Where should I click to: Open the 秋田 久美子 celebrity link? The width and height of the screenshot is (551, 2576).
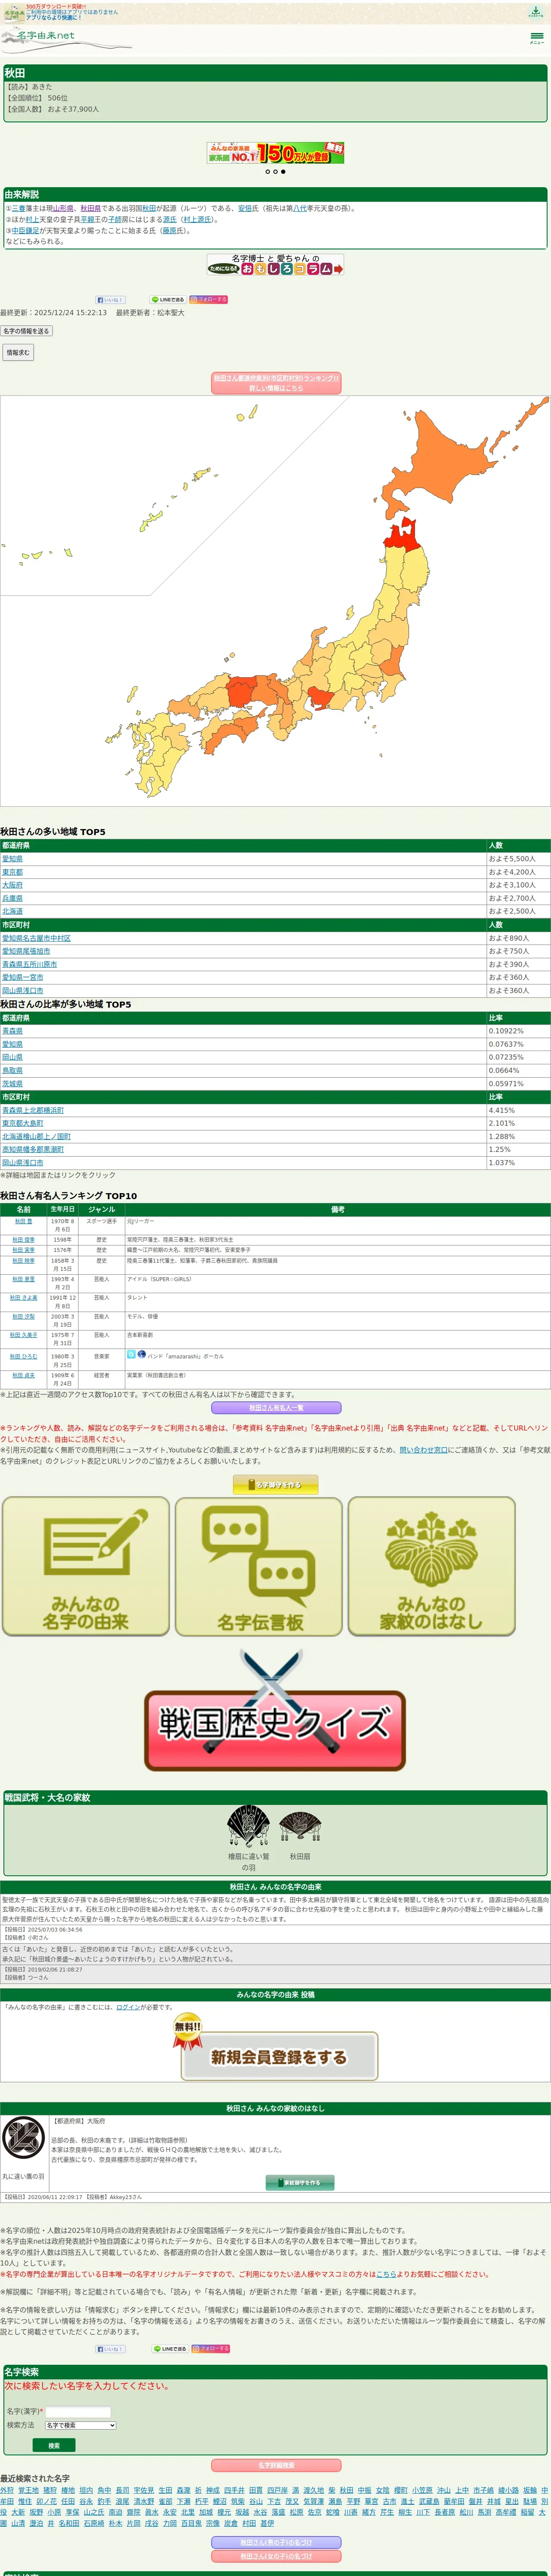(23, 1335)
